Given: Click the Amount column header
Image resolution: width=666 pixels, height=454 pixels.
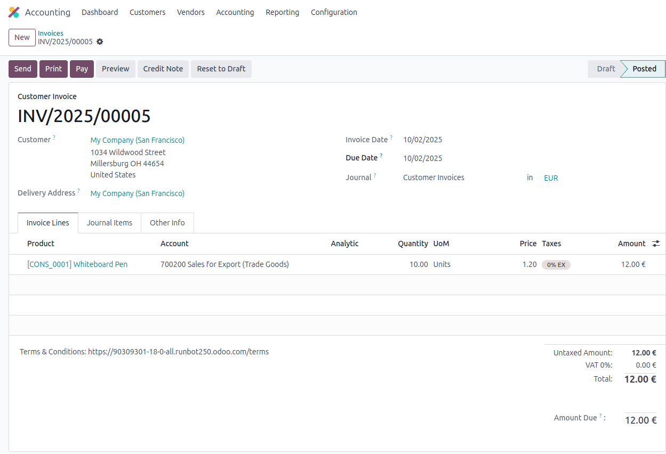Looking at the screenshot, I should (x=632, y=244).
